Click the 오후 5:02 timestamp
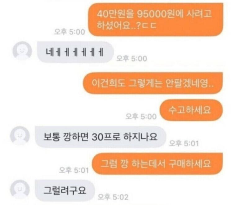The height and width of the screenshot is (205, 237). [113, 197]
